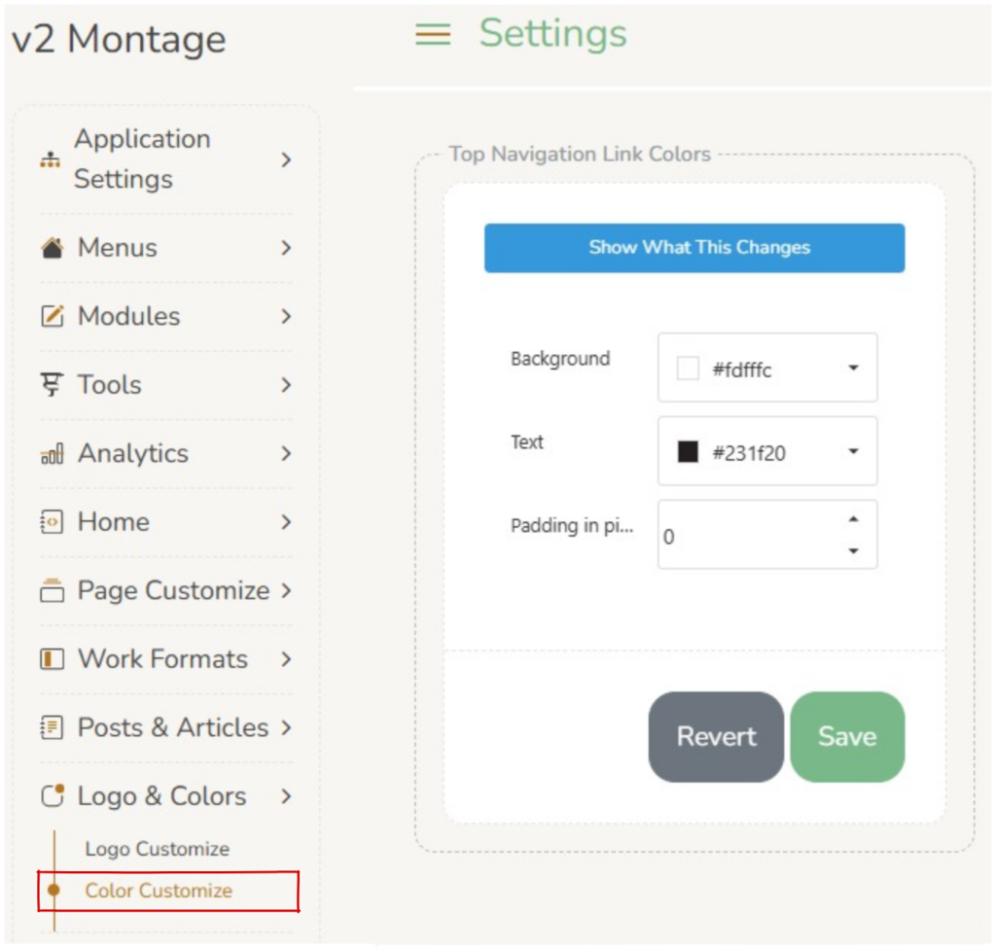Click the Analytics bar chart icon
Screen dimensions: 996x948
point(52,454)
